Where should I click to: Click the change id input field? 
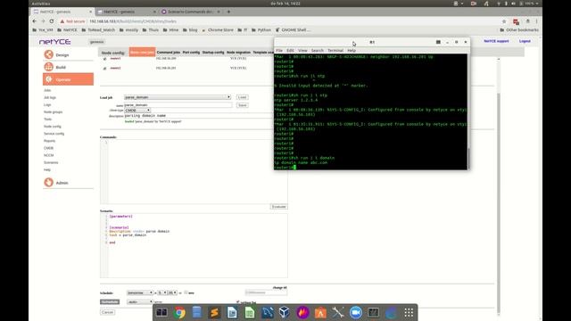point(266,292)
